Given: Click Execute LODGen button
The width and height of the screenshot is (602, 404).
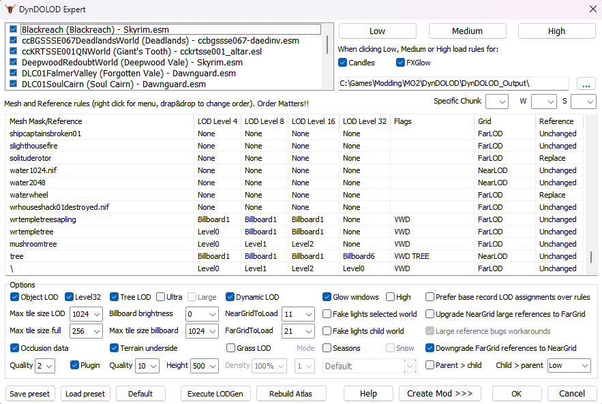Looking at the screenshot, I should click(x=215, y=394).
